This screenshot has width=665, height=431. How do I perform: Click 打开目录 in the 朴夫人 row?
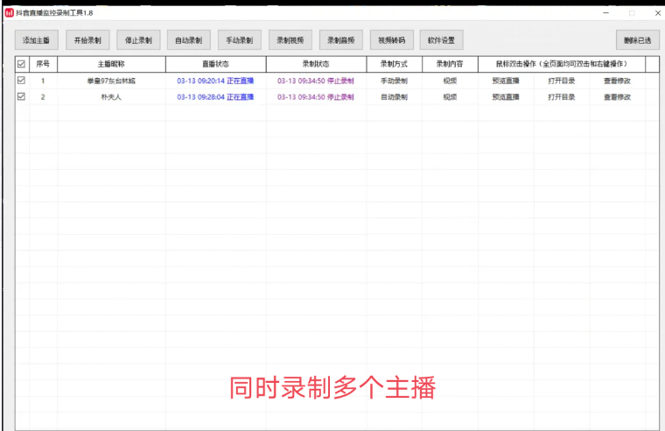click(562, 96)
